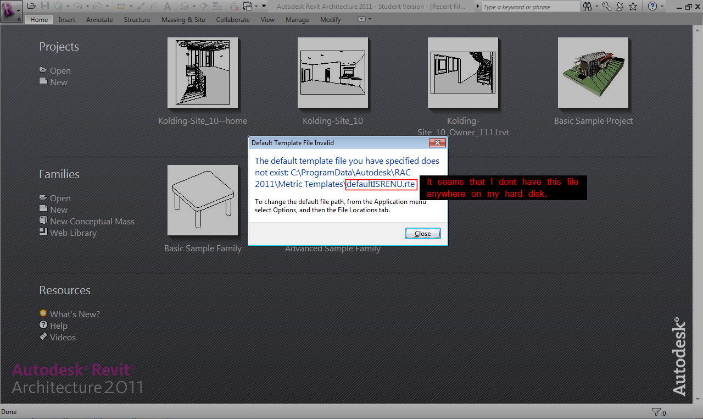Open the View ribbon tab

[267, 19]
